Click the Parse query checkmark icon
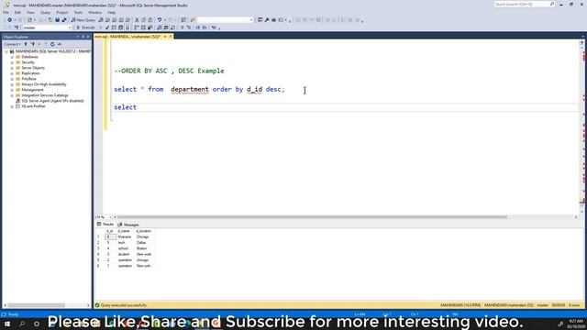Screen dimensions: 587x330 107,27
